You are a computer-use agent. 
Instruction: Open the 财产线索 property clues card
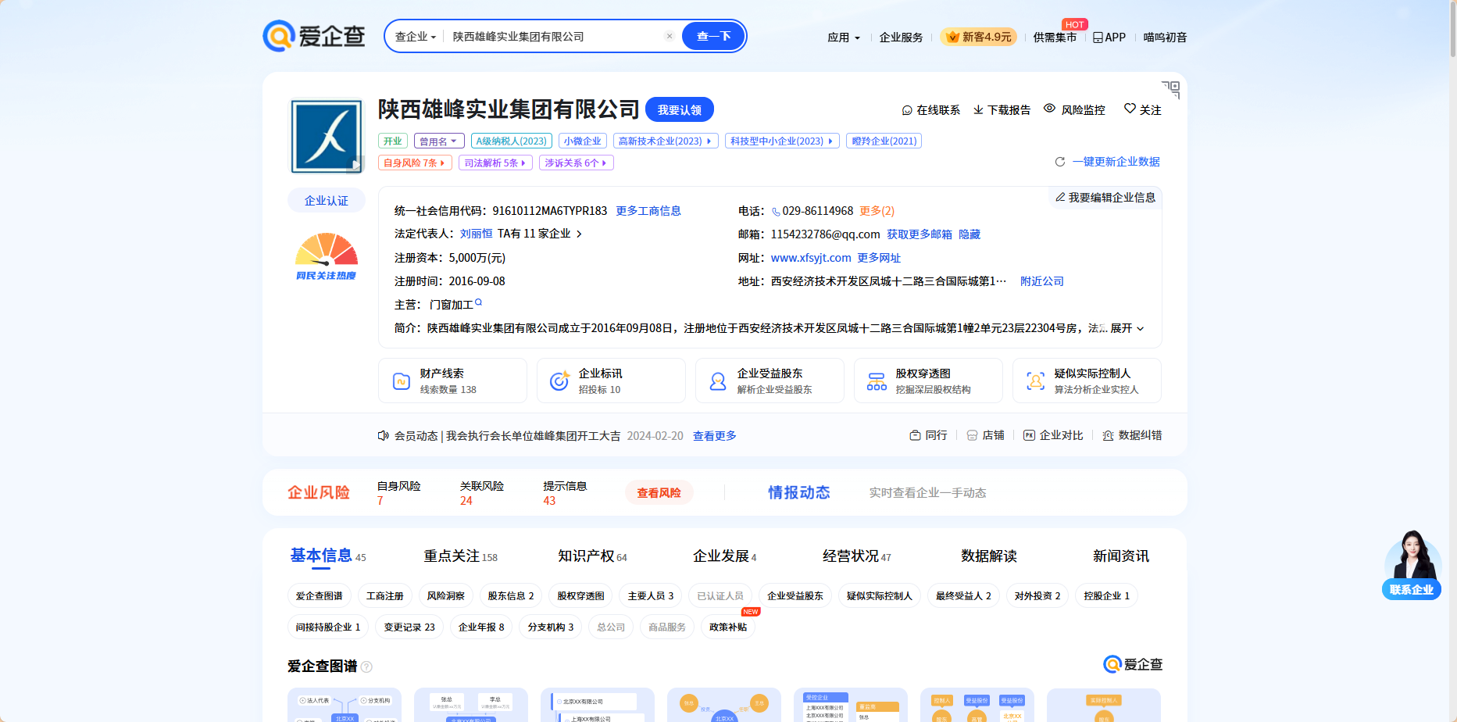tap(452, 381)
